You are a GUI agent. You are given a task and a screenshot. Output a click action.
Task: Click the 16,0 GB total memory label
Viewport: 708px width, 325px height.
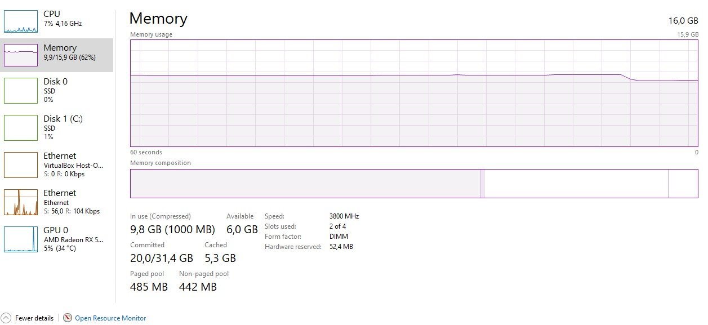(x=683, y=21)
